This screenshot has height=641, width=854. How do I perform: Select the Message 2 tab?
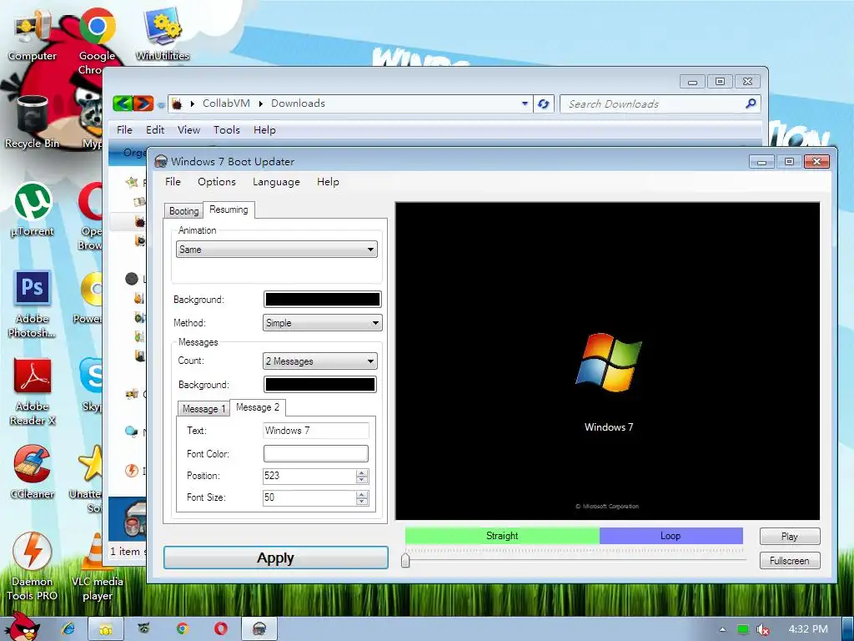258,407
